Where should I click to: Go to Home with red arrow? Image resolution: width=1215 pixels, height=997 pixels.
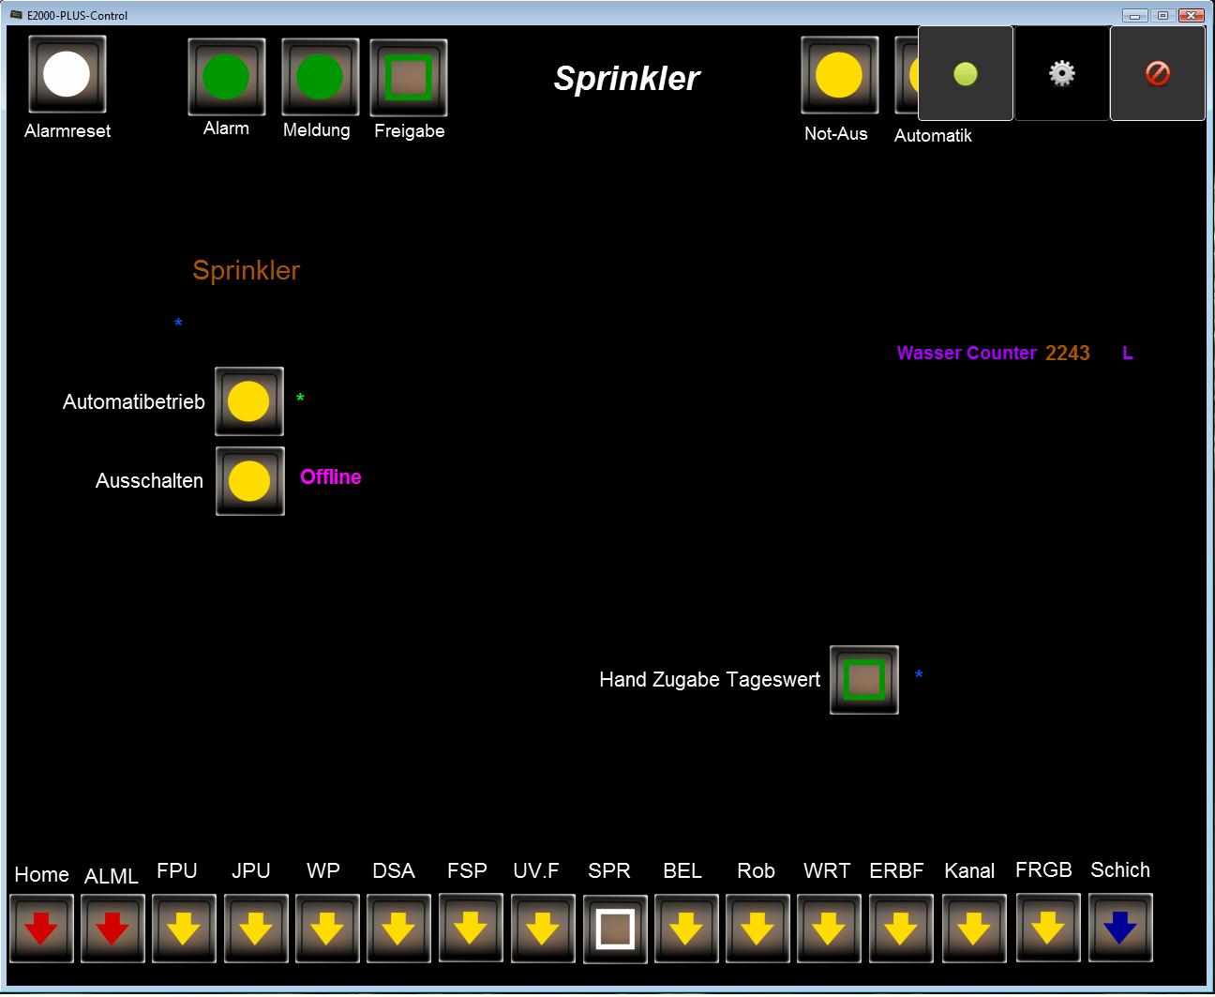coord(41,929)
